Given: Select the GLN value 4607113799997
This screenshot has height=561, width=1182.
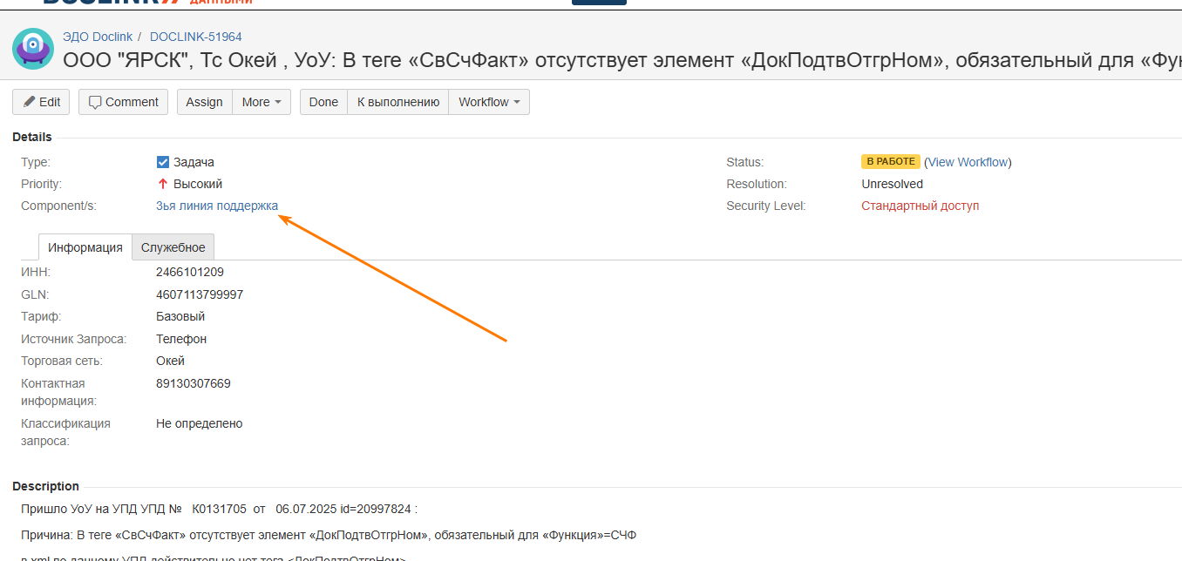Looking at the screenshot, I should pyautogui.click(x=200, y=294).
